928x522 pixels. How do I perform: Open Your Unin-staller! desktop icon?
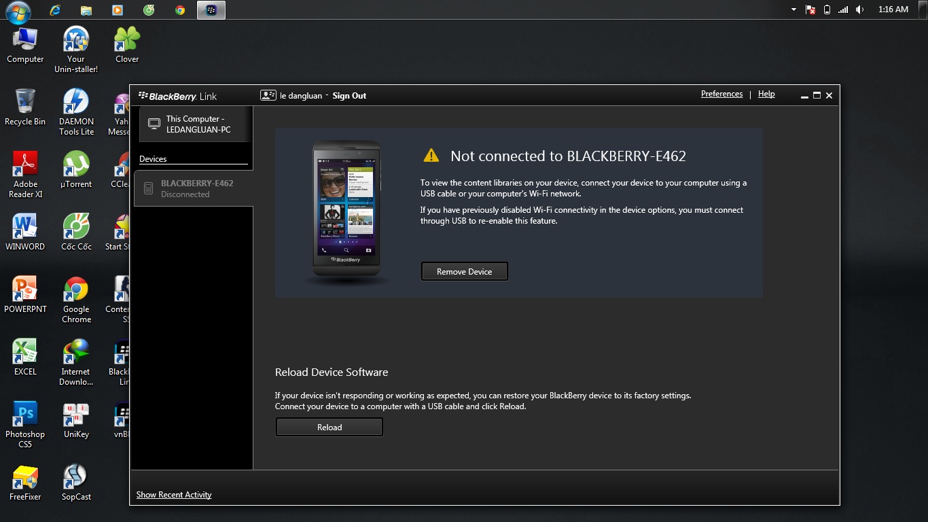click(x=76, y=50)
